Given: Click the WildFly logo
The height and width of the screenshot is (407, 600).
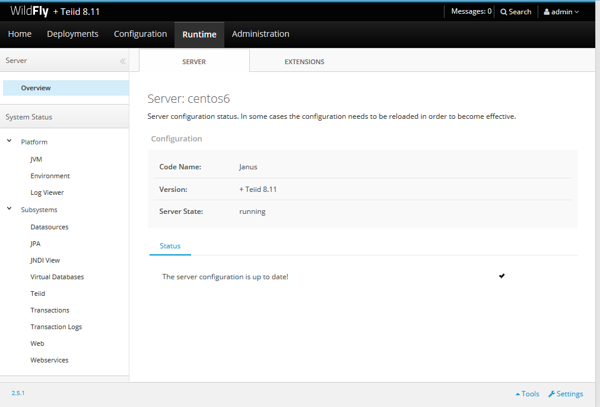Looking at the screenshot, I should click(30, 11).
